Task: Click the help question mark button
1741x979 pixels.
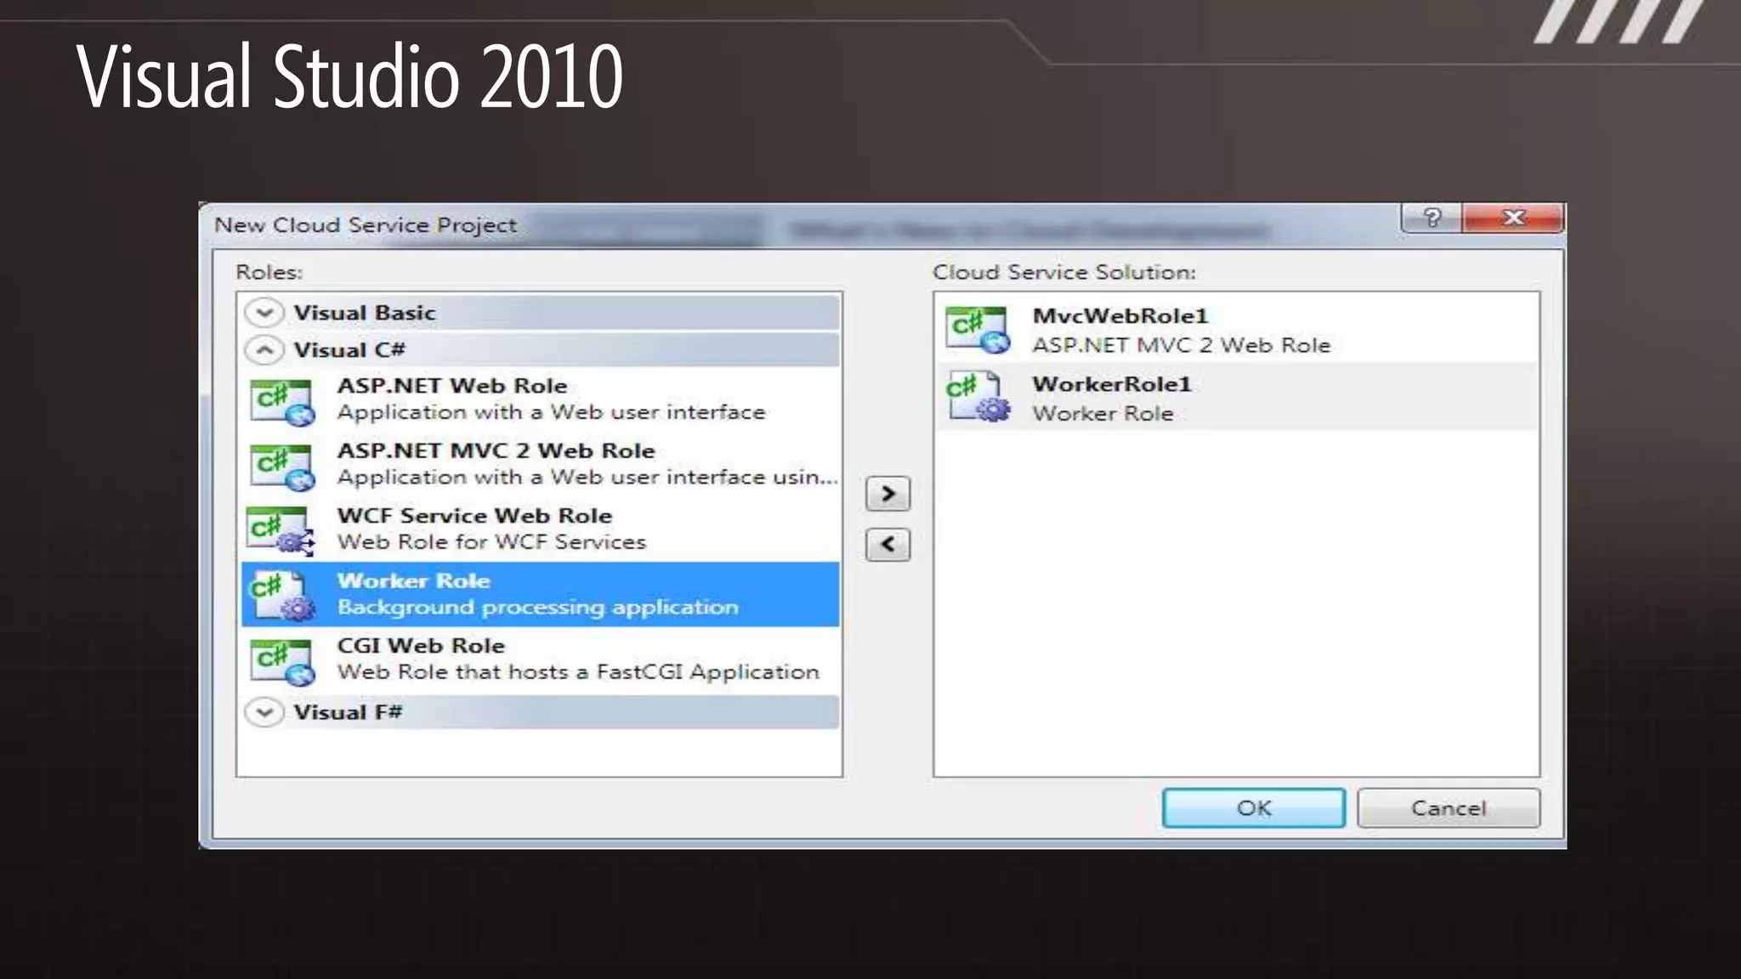Action: tap(1432, 218)
